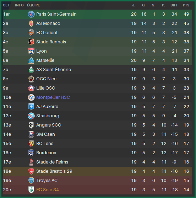196x198 pixels.
Task: Open Stade Brestois 29 team page
Action: click(54, 171)
